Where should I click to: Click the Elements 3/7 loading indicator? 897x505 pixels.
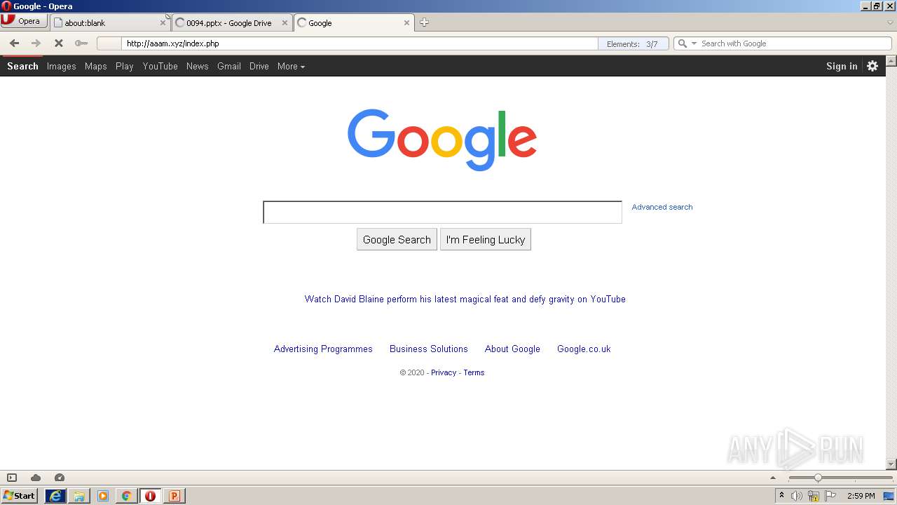coord(633,43)
